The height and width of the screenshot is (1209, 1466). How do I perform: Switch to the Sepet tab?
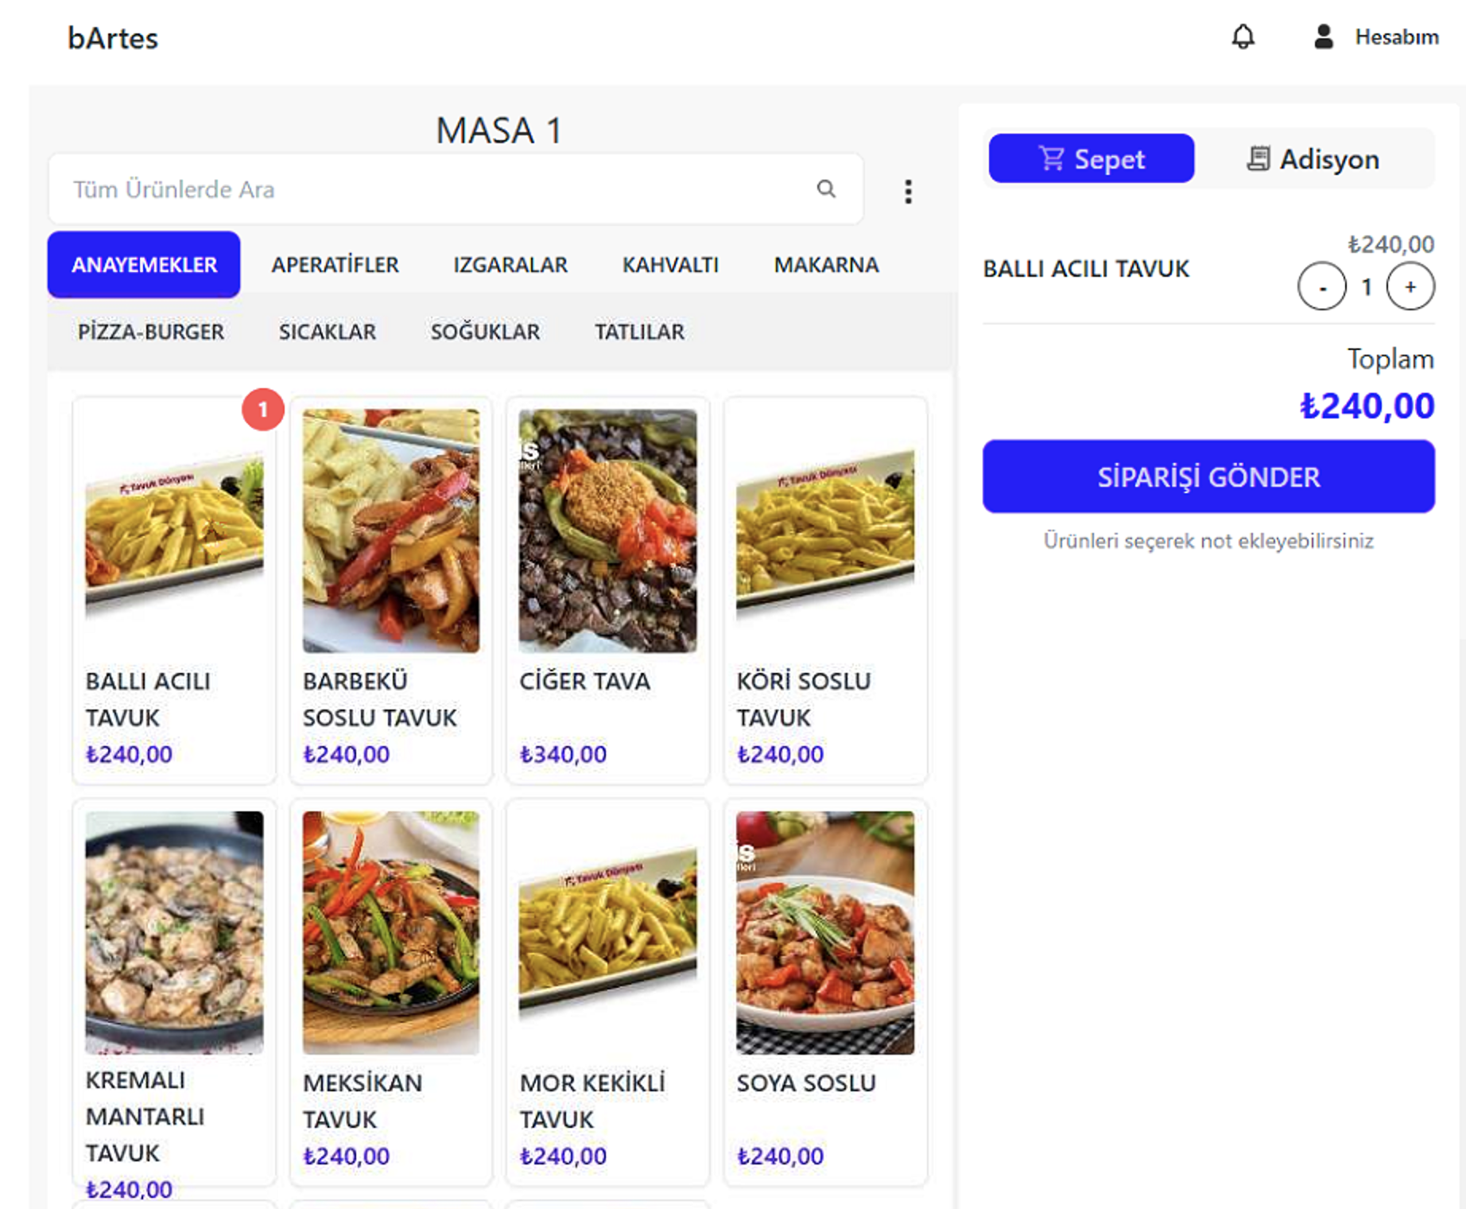(x=1091, y=158)
